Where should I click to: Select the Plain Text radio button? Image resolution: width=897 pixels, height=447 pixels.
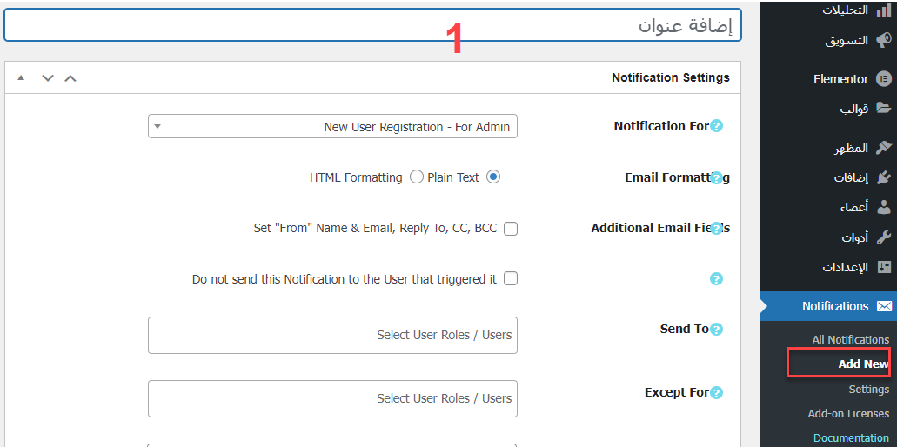(x=493, y=177)
